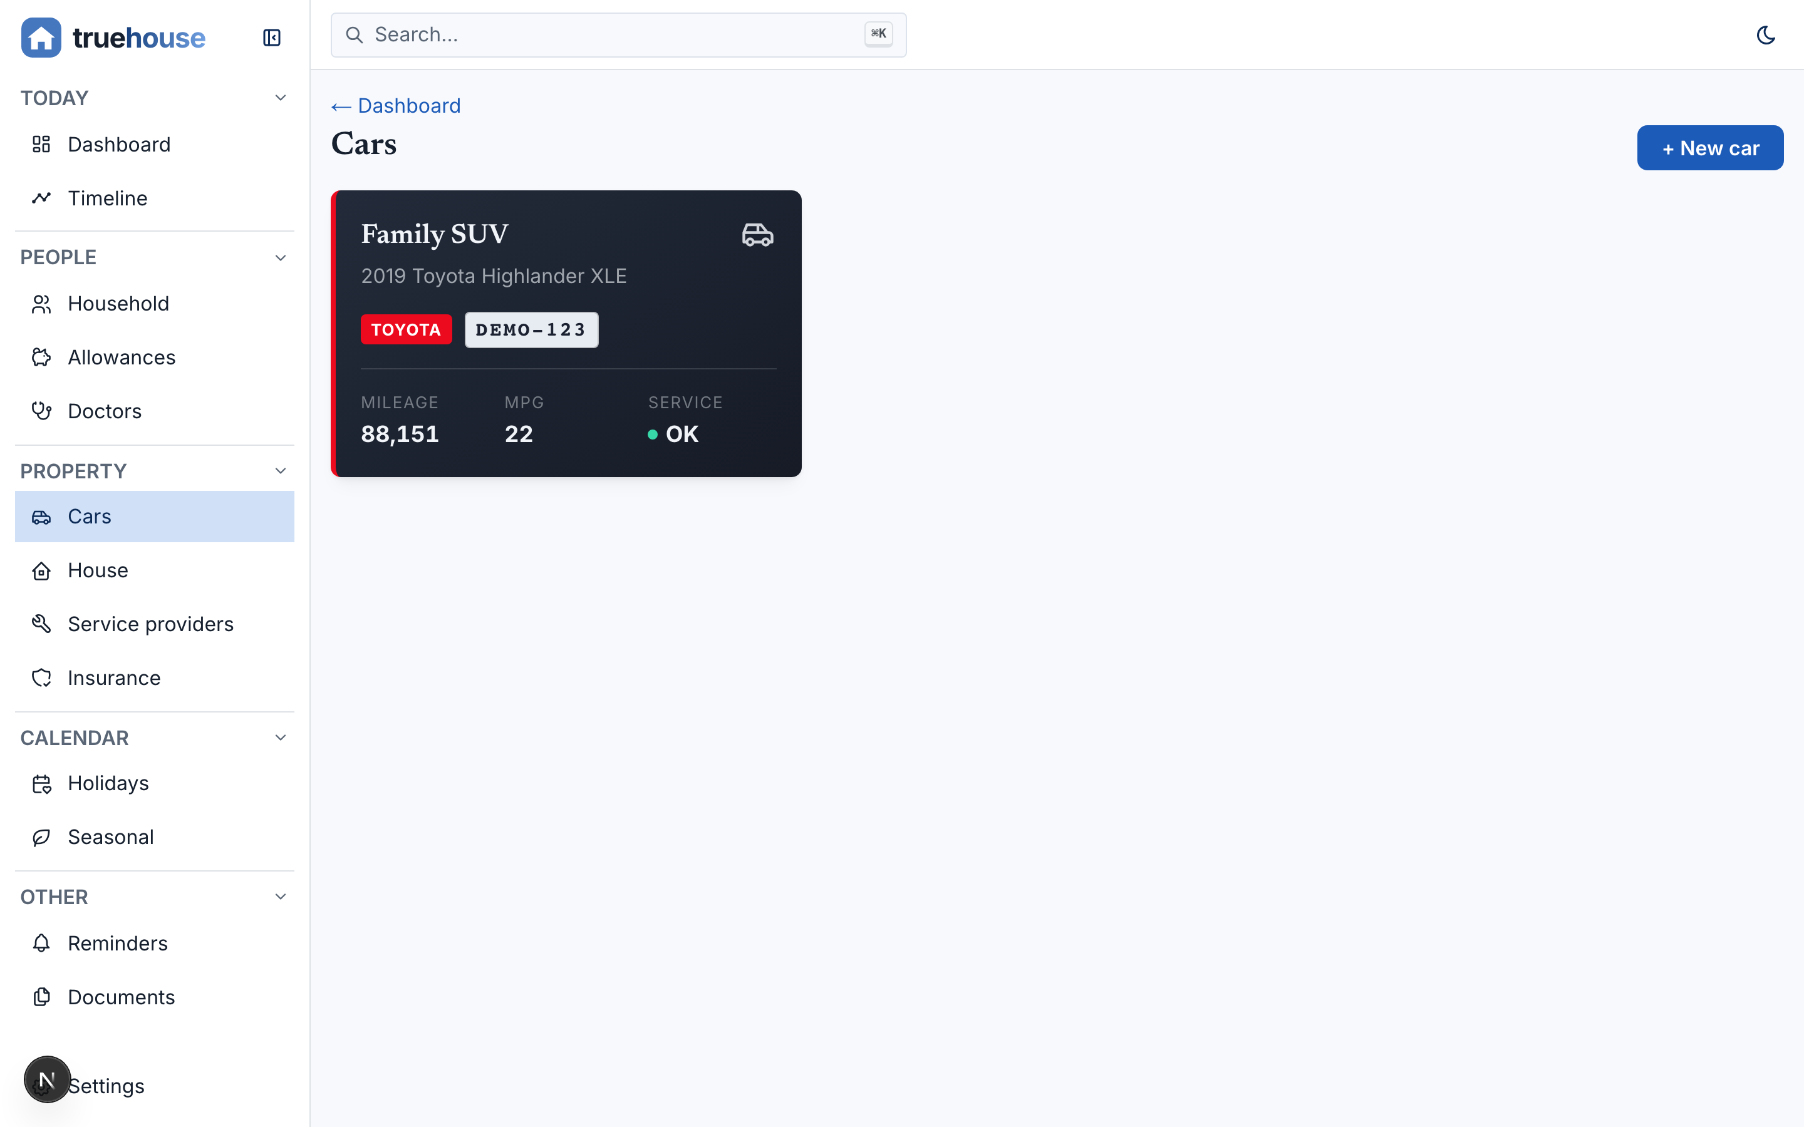Click the car icon on Family SUV card
The height and width of the screenshot is (1127, 1804).
757,235
